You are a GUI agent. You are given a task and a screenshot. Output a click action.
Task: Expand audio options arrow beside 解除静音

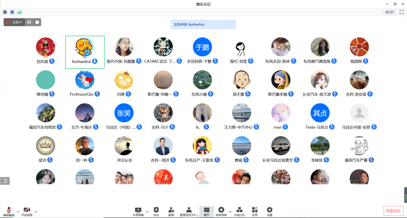coord(18,212)
